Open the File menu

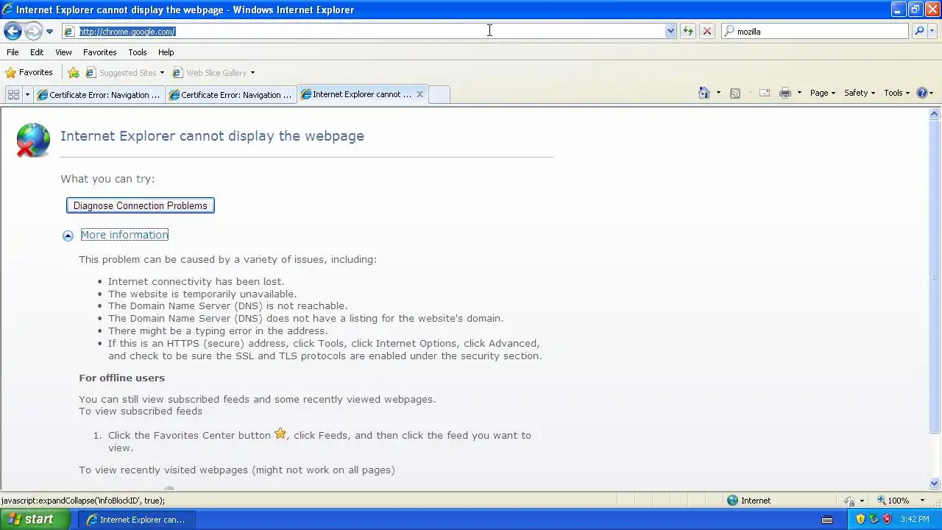pos(13,52)
